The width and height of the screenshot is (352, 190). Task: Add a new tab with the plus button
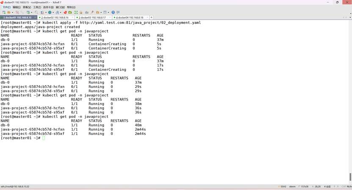tap(152, 17)
